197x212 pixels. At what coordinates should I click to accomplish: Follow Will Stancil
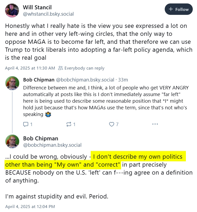pos(178,9)
